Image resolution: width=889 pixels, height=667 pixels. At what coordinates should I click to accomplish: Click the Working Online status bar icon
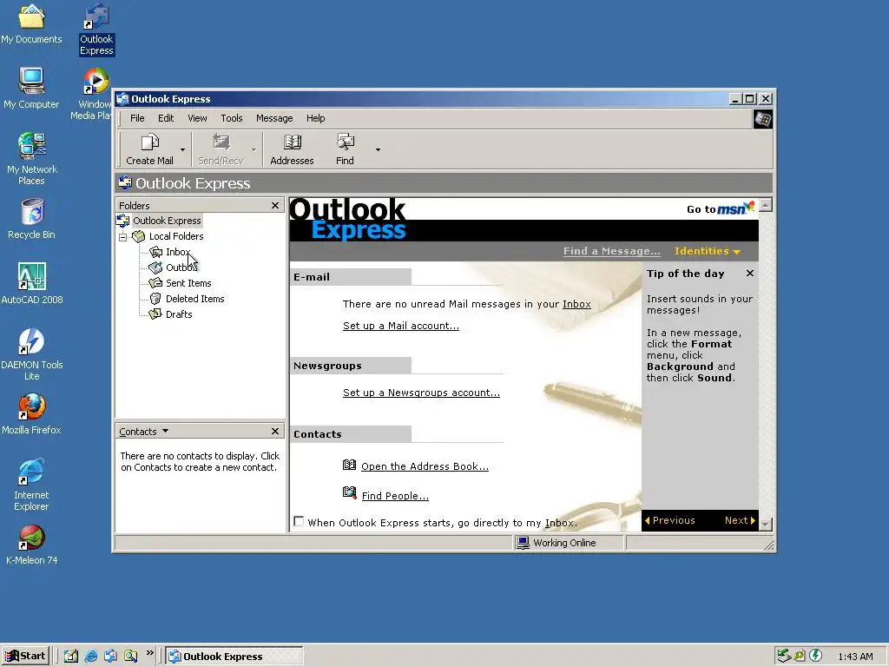coord(523,543)
